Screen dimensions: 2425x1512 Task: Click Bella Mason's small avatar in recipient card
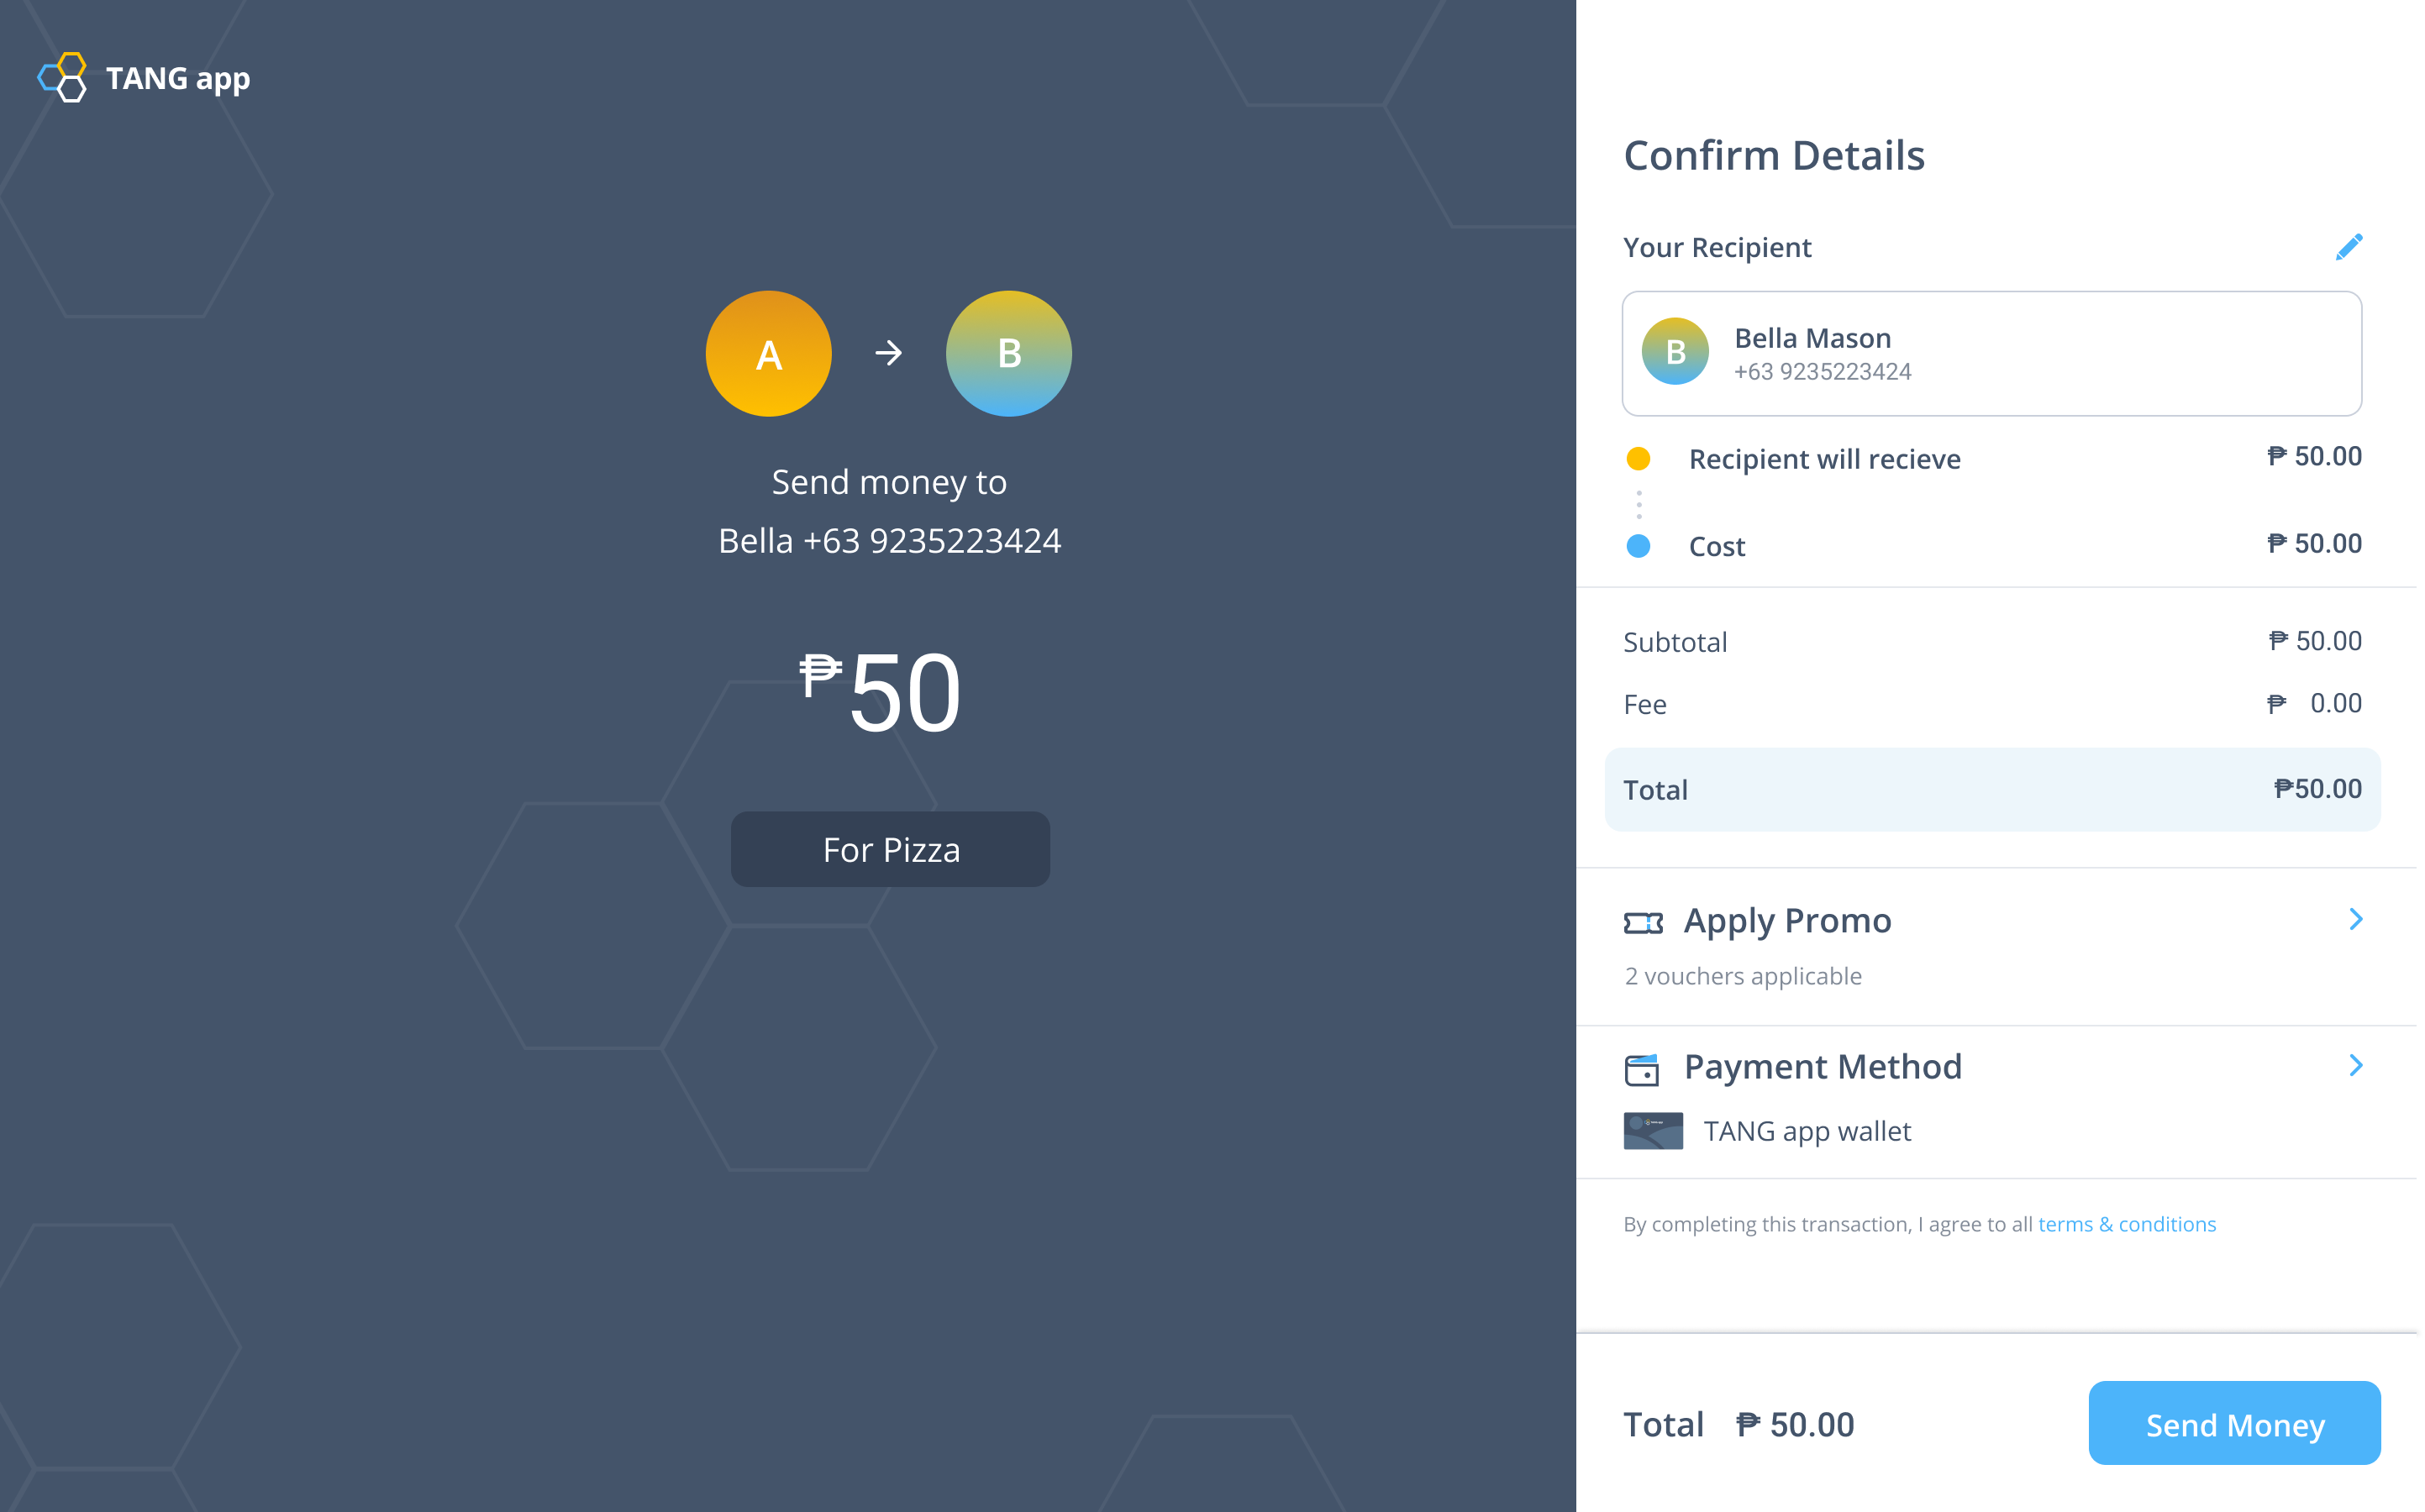(1675, 351)
